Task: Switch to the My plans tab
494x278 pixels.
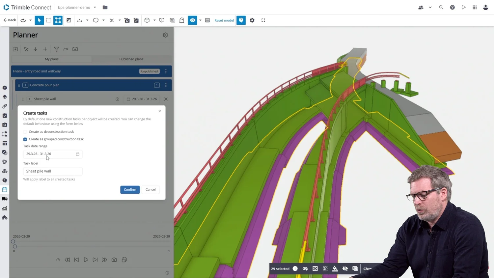Action: pyautogui.click(x=52, y=59)
